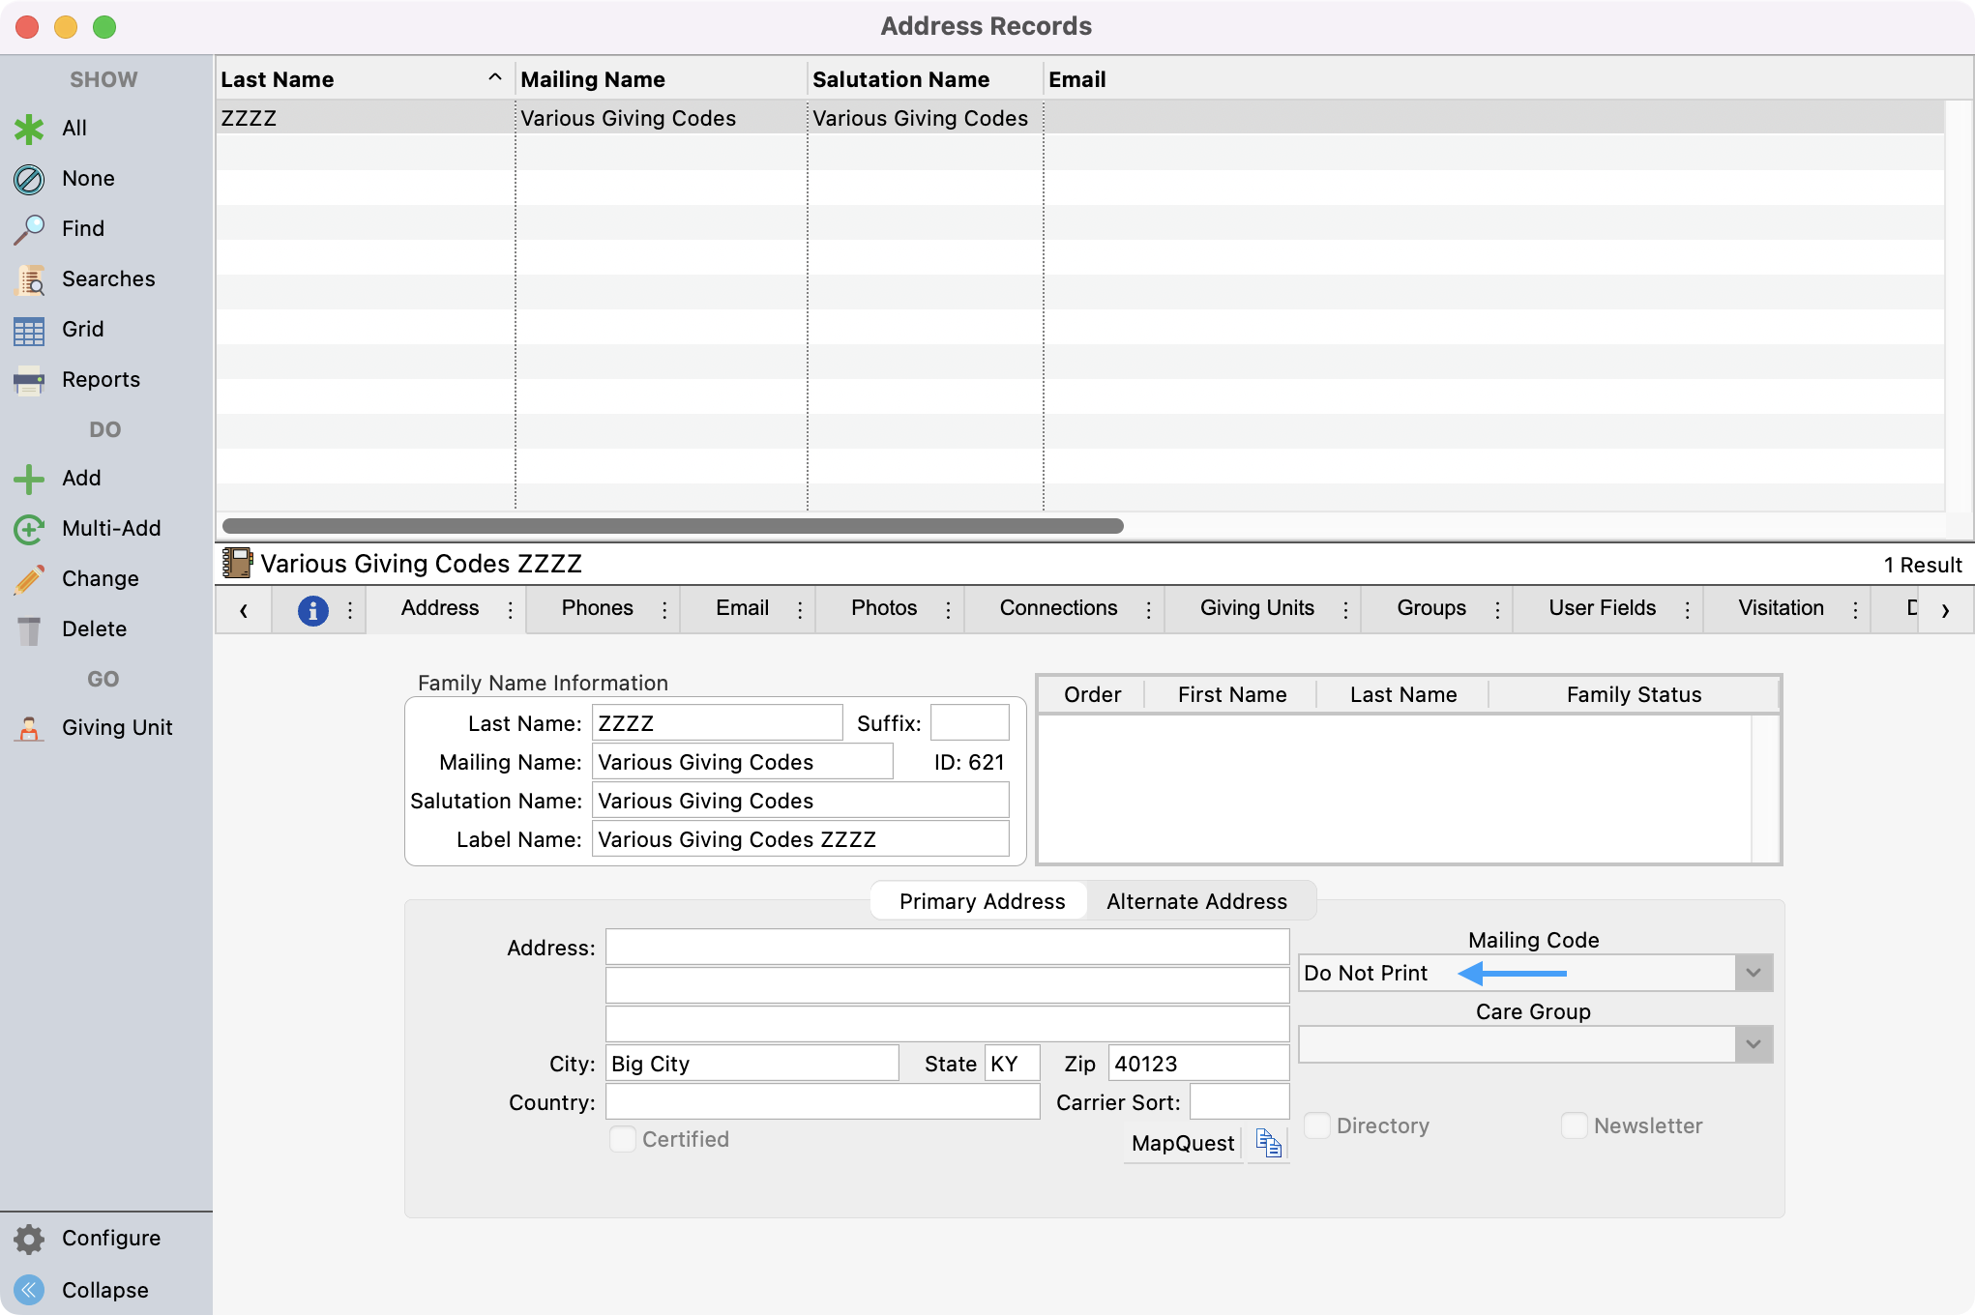Enable the Directory checkbox
Viewport: 1975px width, 1315px height.
click(x=1317, y=1125)
